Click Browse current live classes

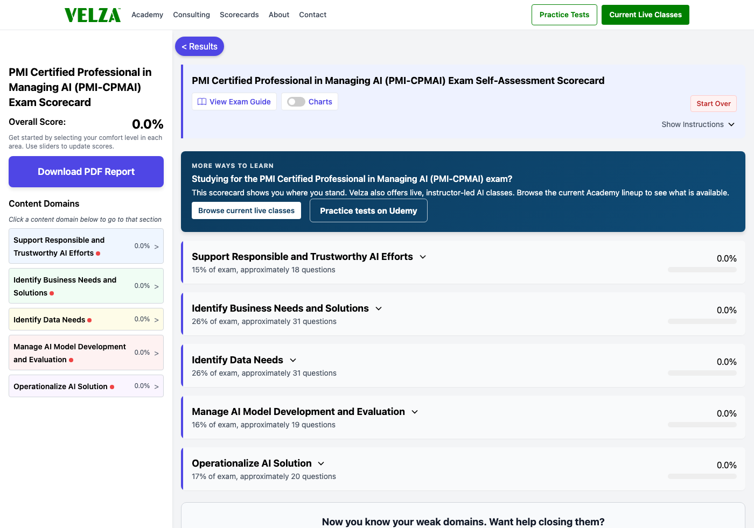click(246, 210)
